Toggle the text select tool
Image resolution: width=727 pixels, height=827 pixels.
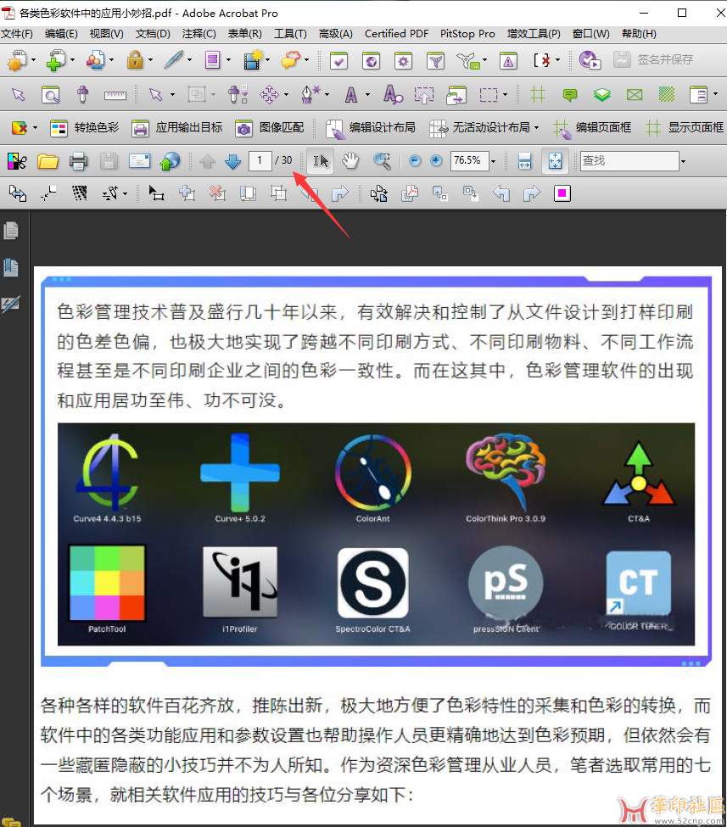(320, 161)
